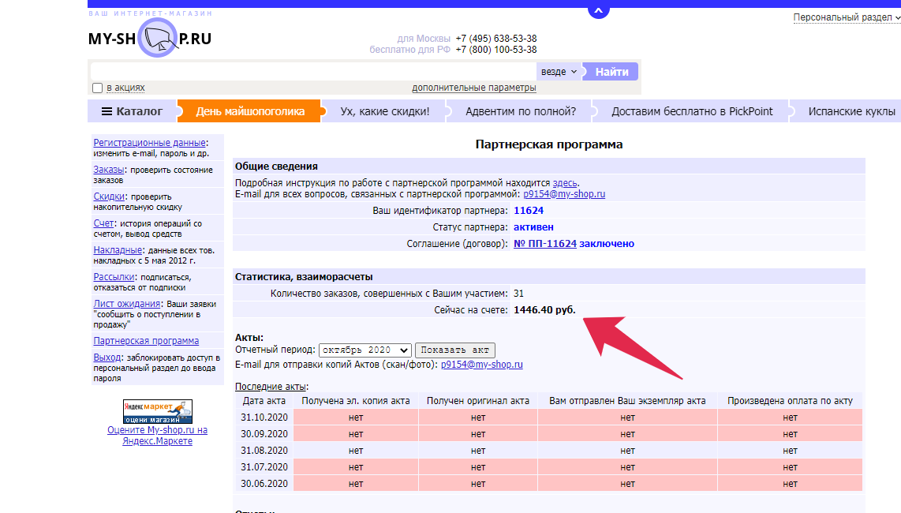Open the reporting period dropdown 'октябрь 2020'

pyautogui.click(x=365, y=350)
